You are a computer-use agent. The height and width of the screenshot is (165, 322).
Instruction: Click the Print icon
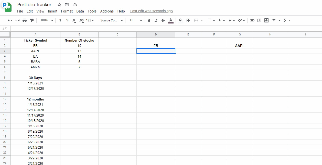click(25, 20)
